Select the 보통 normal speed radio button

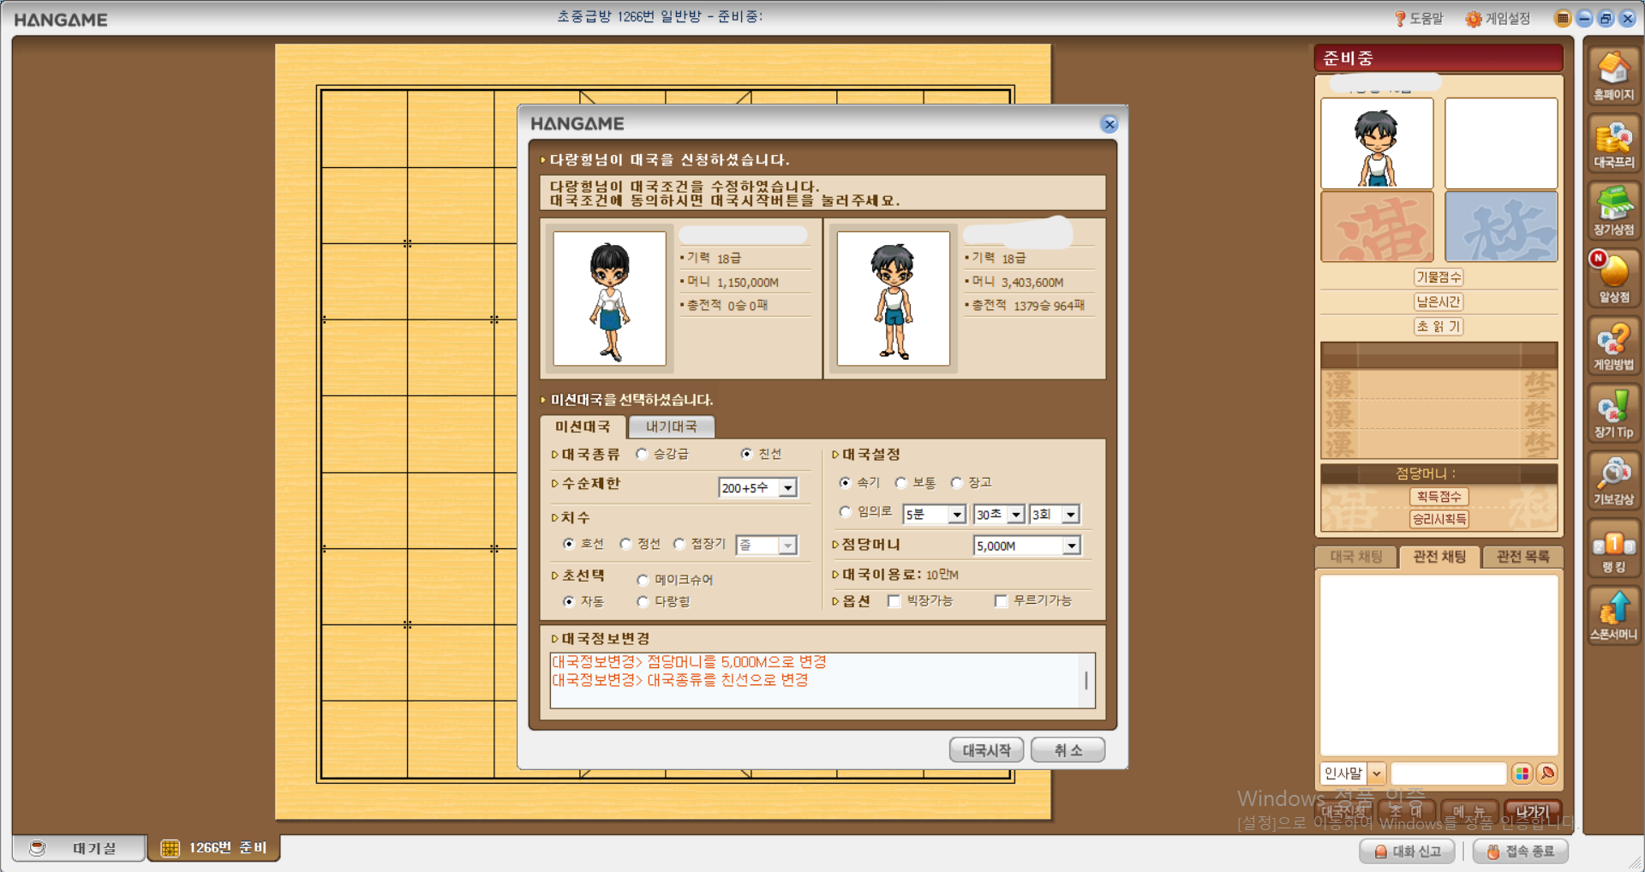click(900, 483)
